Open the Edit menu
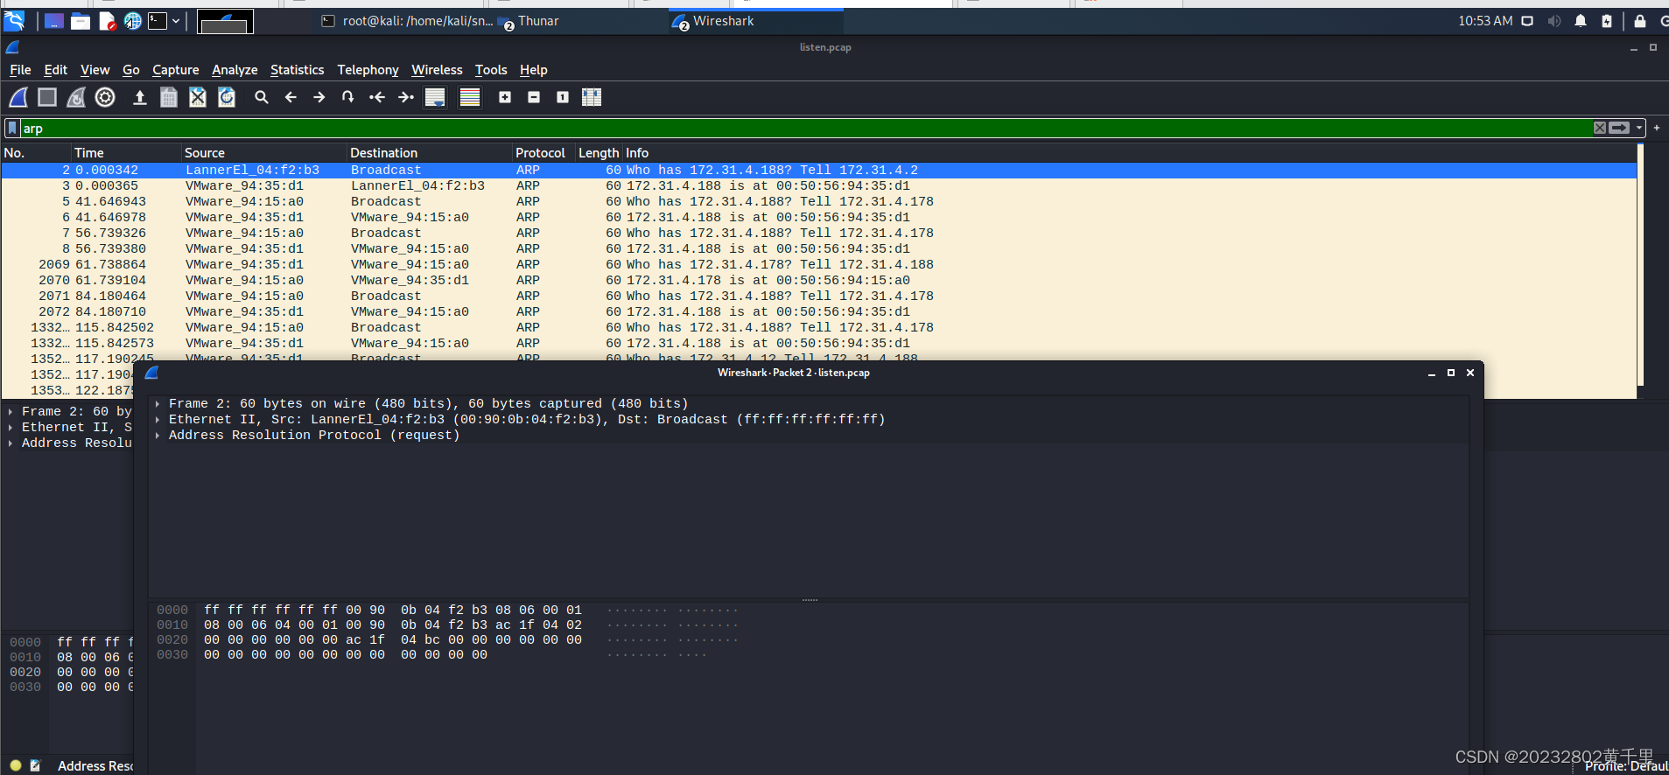The width and height of the screenshot is (1669, 775). click(x=56, y=70)
